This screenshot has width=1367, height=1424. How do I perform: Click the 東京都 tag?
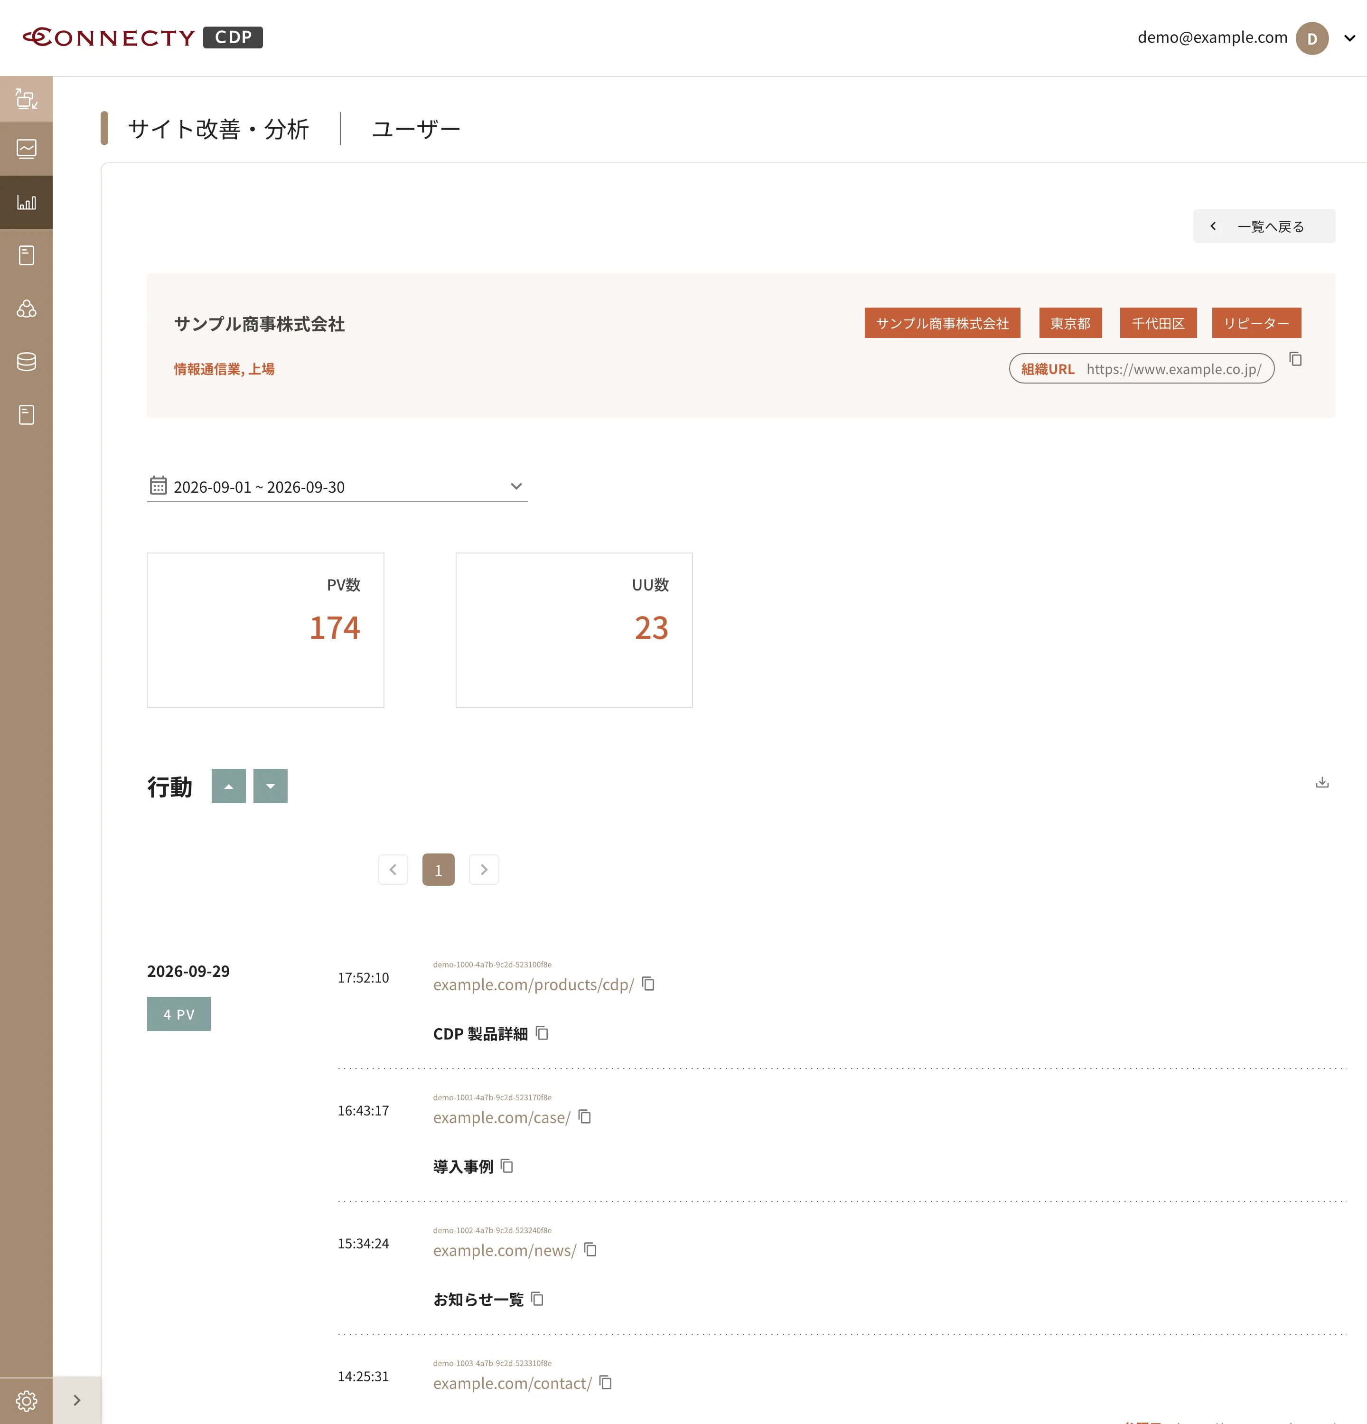click(1070, 323)
